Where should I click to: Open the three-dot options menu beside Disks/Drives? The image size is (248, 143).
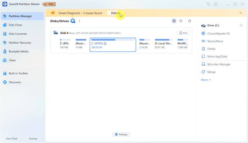[80, 21]
